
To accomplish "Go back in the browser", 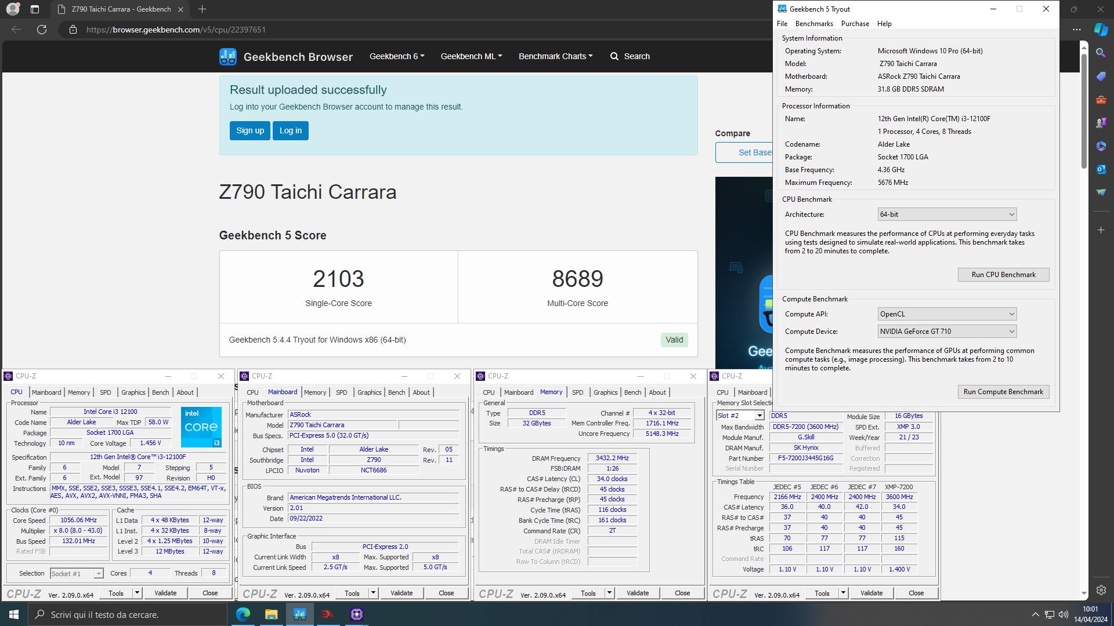I will pos(16,30).
